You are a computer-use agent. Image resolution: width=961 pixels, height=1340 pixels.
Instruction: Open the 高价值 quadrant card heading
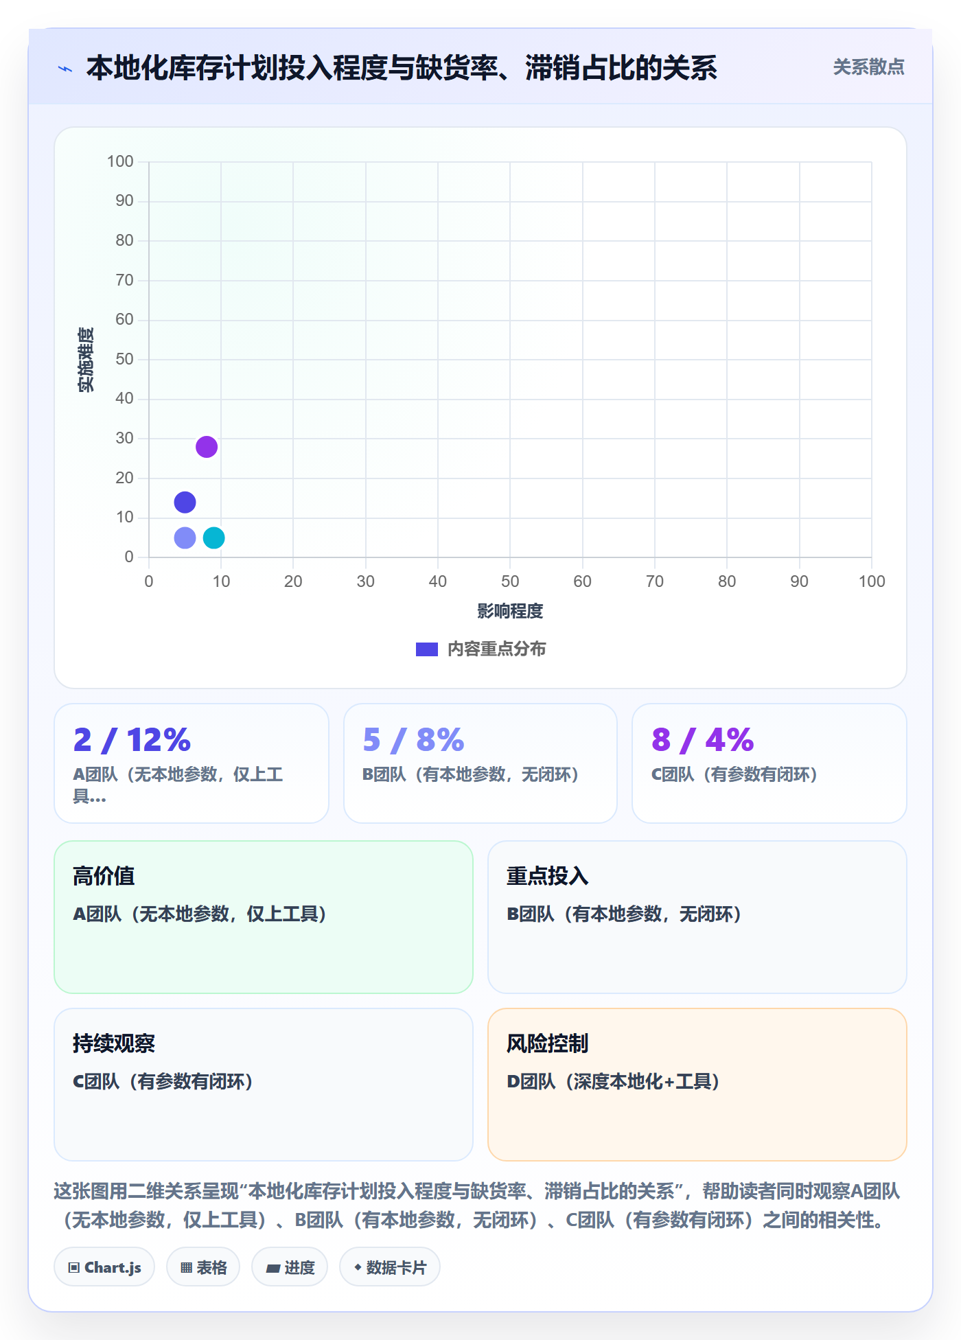tap(104, 876)
